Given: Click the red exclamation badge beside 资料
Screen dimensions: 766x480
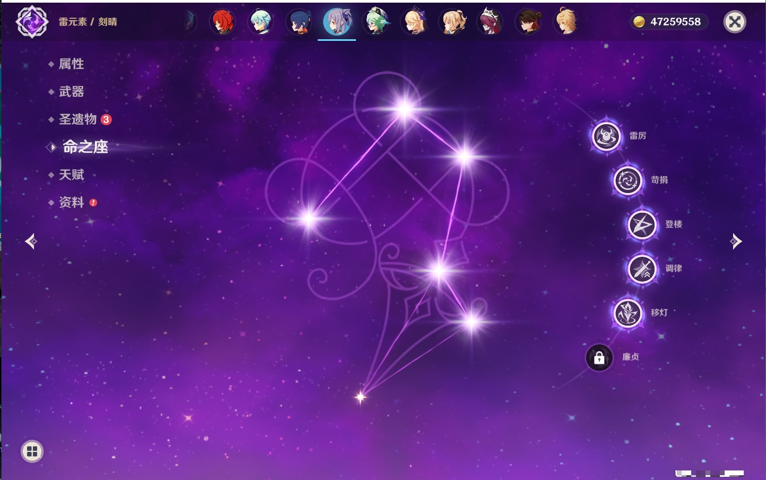Looking at the screenshot, I should [93, 203].
